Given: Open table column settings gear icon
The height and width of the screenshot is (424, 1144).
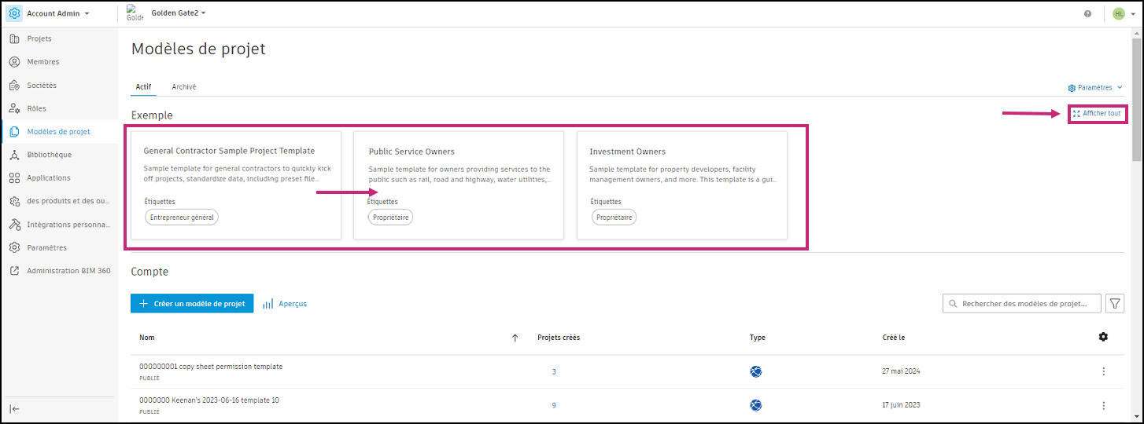Looking at the screenshot, I should pyautogui.click(x=1103, y=337).
